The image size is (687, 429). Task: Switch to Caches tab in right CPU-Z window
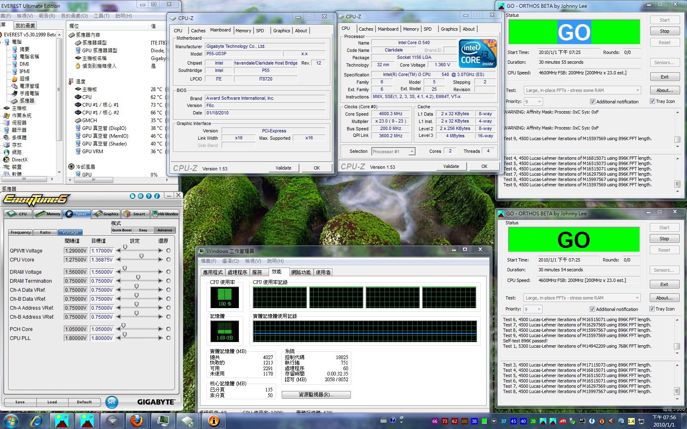[366, 29]
